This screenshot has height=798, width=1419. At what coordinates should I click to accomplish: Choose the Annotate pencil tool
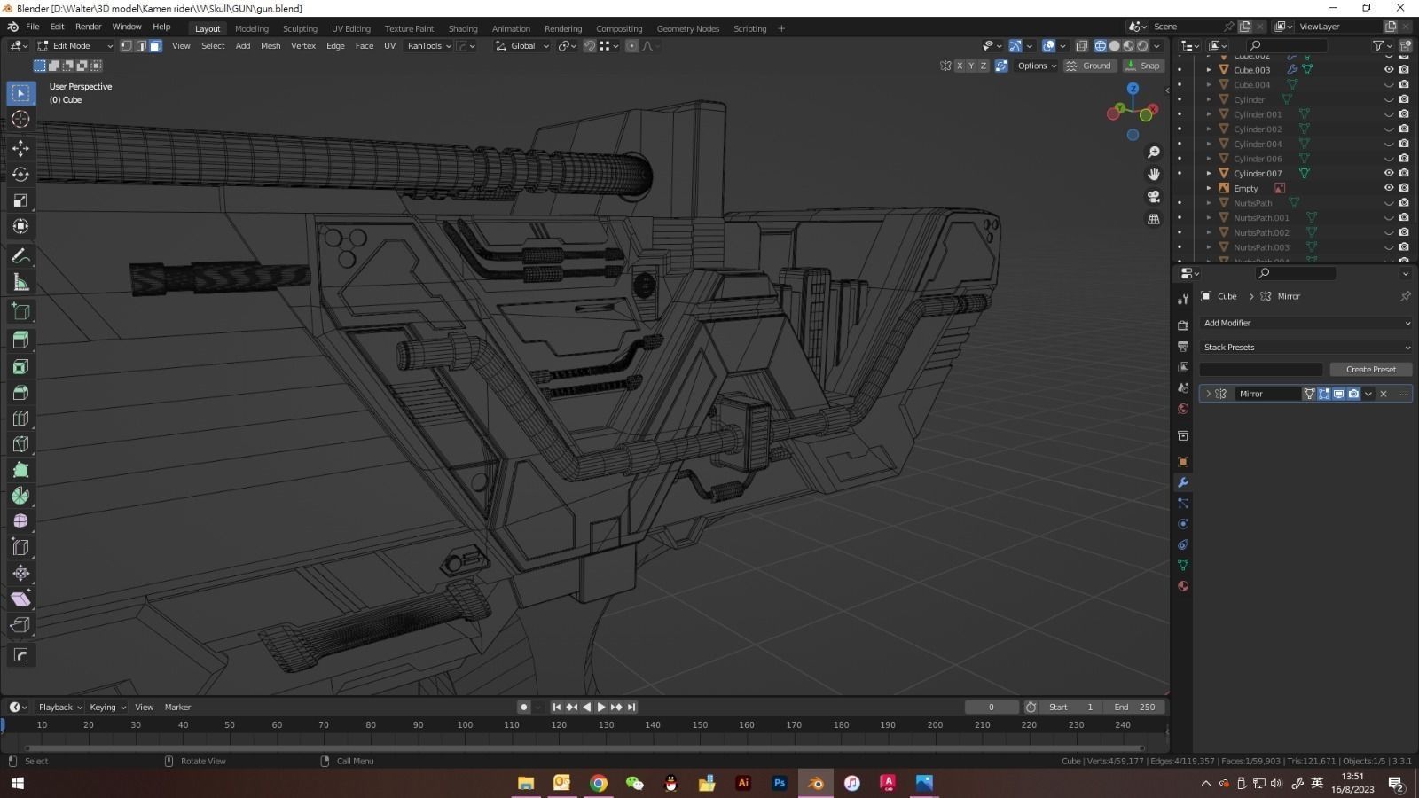[20, 256]
